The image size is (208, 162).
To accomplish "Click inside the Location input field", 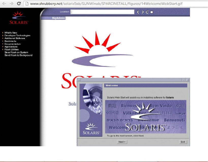I will pos(102,12).
